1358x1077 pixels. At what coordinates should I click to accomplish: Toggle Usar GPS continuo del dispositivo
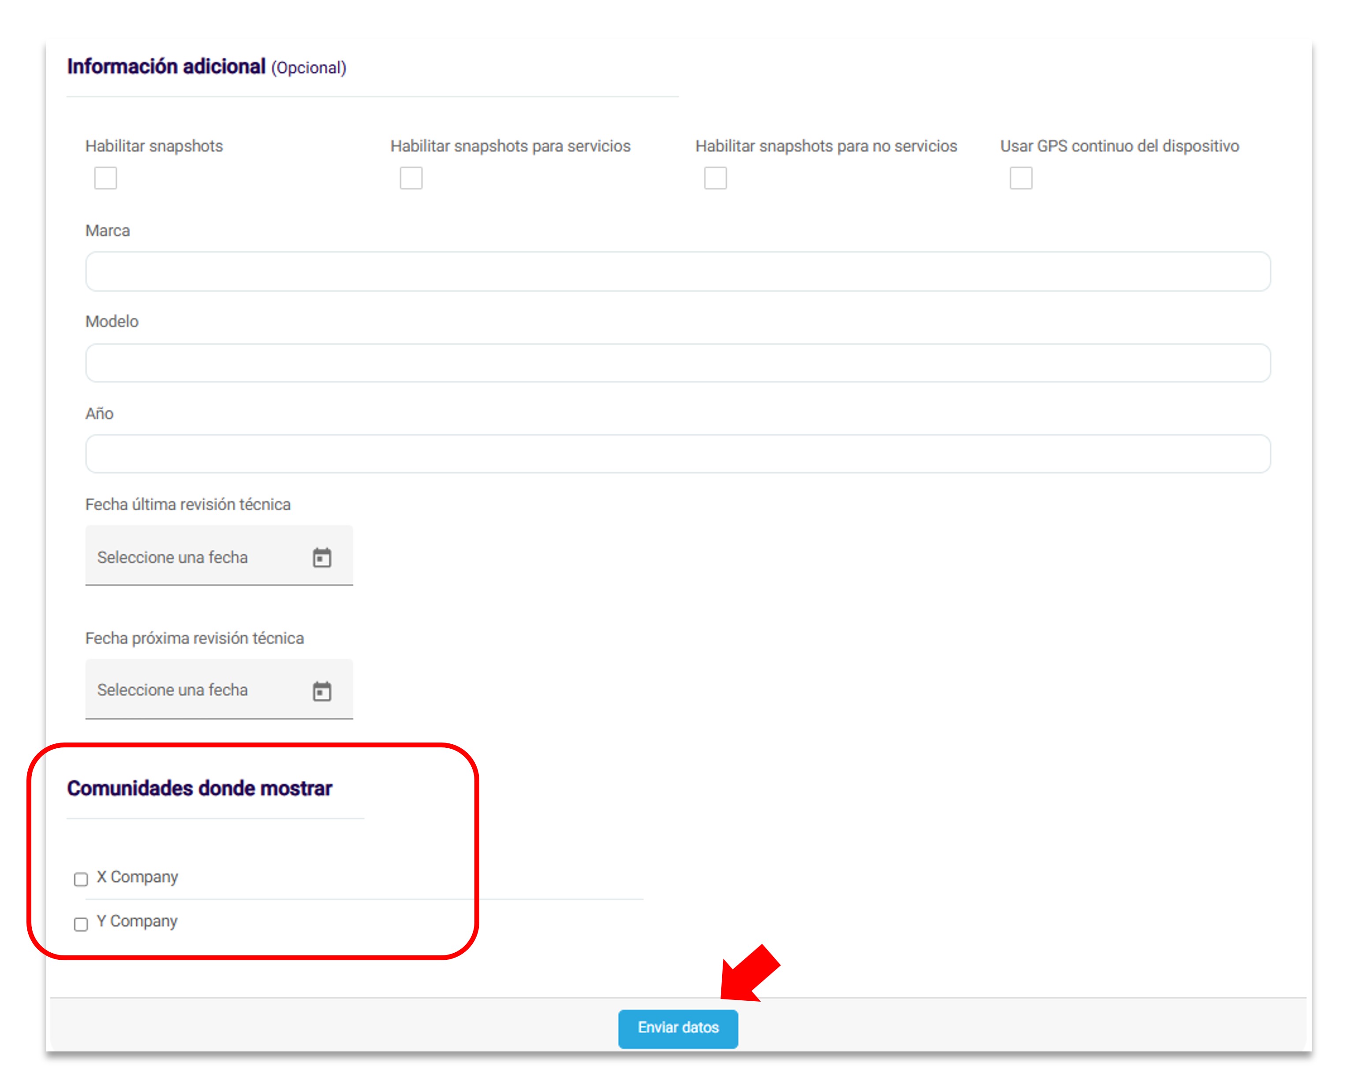click(x=1020, y=178)
